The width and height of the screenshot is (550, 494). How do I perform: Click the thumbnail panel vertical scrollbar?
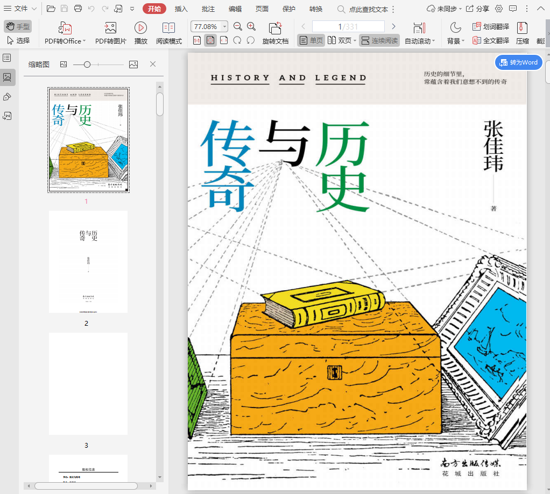pyautogui.click(x=160, y=104)
